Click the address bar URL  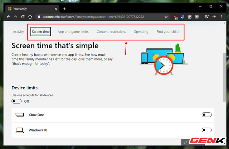click(x=93, y=17)
